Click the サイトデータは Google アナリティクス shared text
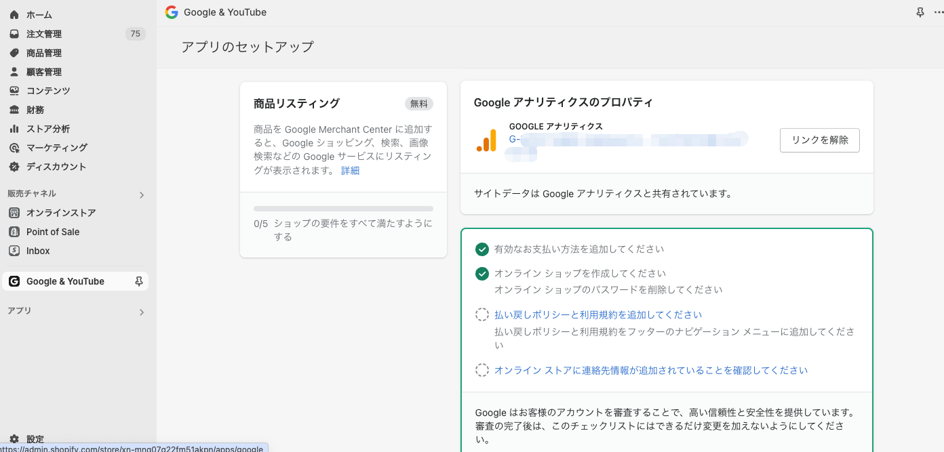Viewport: 944px width, 452px height. pyautogui.click(x=604, y=194)
